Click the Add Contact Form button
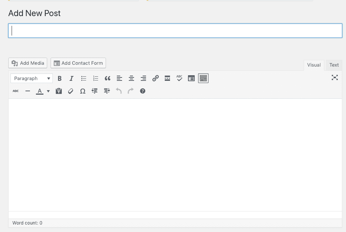The image size is (346, 232). [78, 63]
